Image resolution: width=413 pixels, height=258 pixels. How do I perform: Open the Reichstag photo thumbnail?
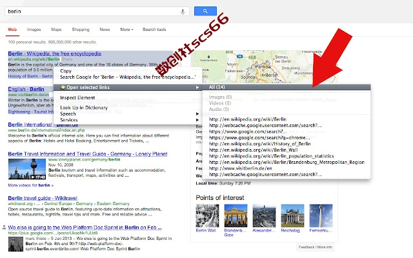tap(292, 215)
